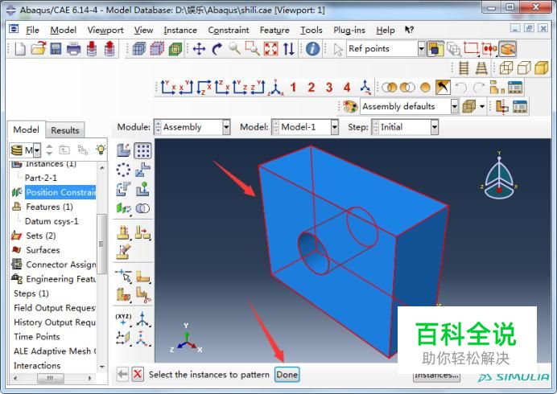The width and height of the screenshot is (557, 394).
Task: Select Time Points in model tree
Action: [36, 336]
